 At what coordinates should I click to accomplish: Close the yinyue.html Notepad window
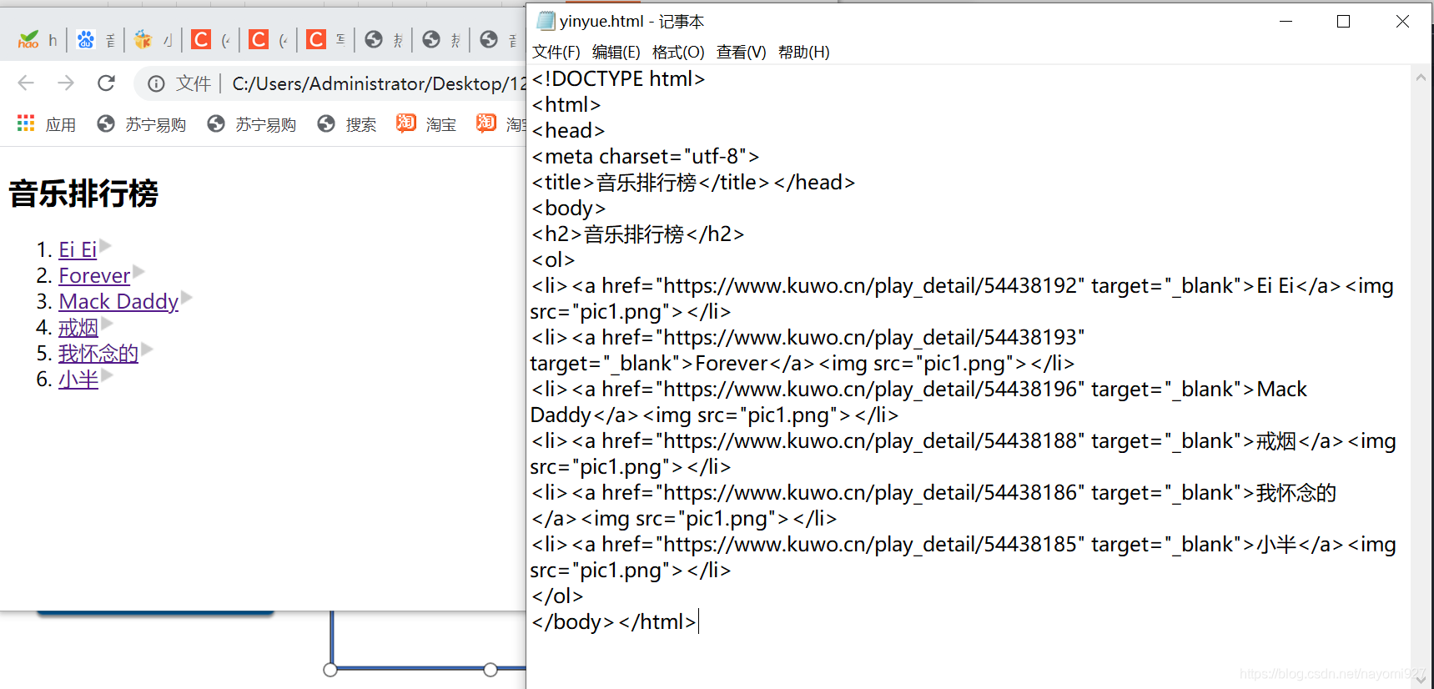point(1402,22)
